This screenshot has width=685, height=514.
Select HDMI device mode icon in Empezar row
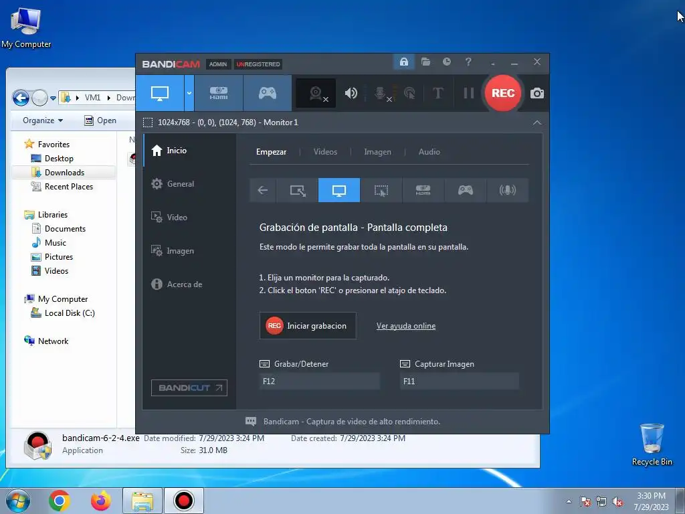[x=423, y=190]
